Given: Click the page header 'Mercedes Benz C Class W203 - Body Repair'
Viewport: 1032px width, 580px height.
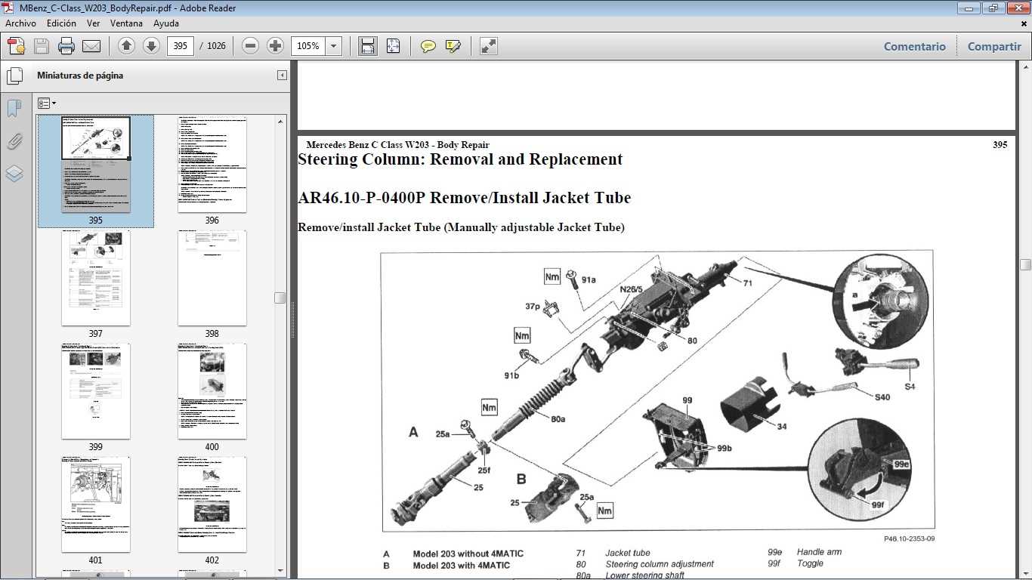Looking at the screenshot, I should tap(397, 145).
